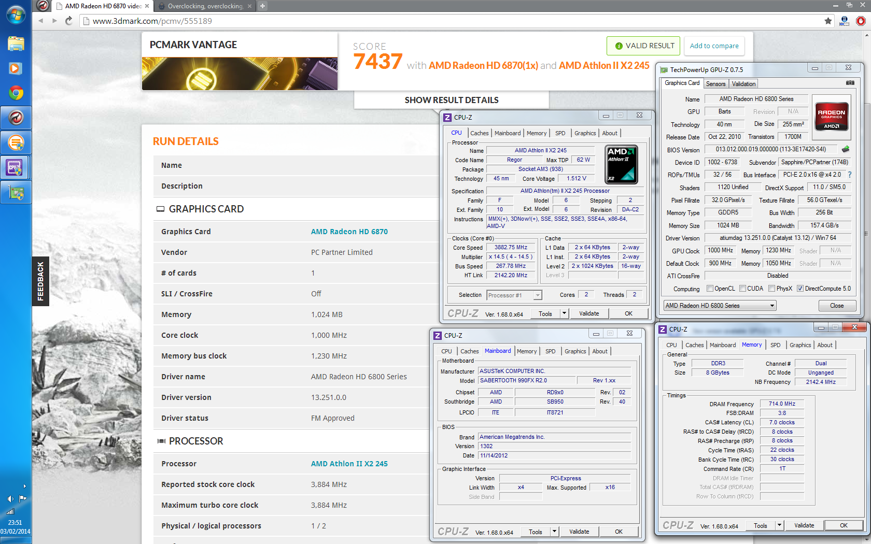Click the page vertical scrollbar
The image size is (871, 544).
coord(867,233)
